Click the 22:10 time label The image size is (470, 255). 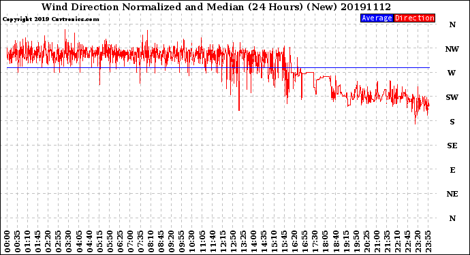pos(397,241)
